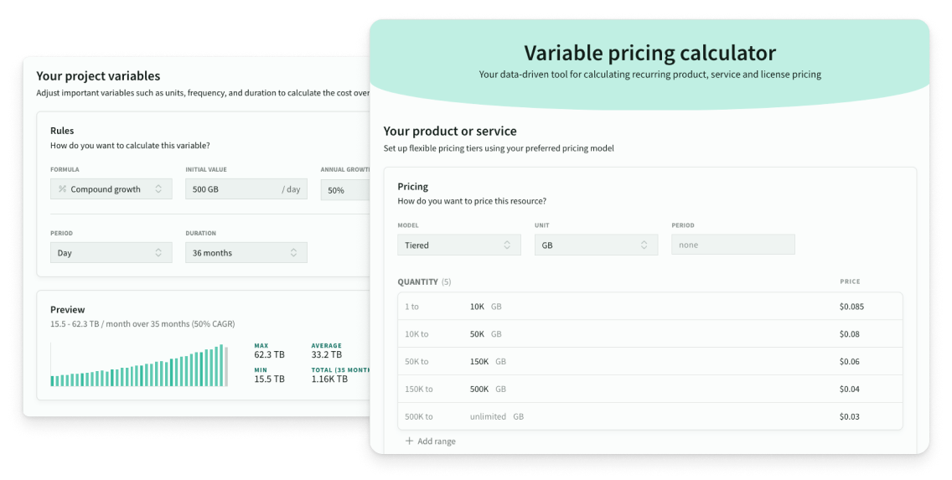This screenshot has width=952, height=480.
Task: Open the Compound growth formula dropdown
Action: point(111,188)
